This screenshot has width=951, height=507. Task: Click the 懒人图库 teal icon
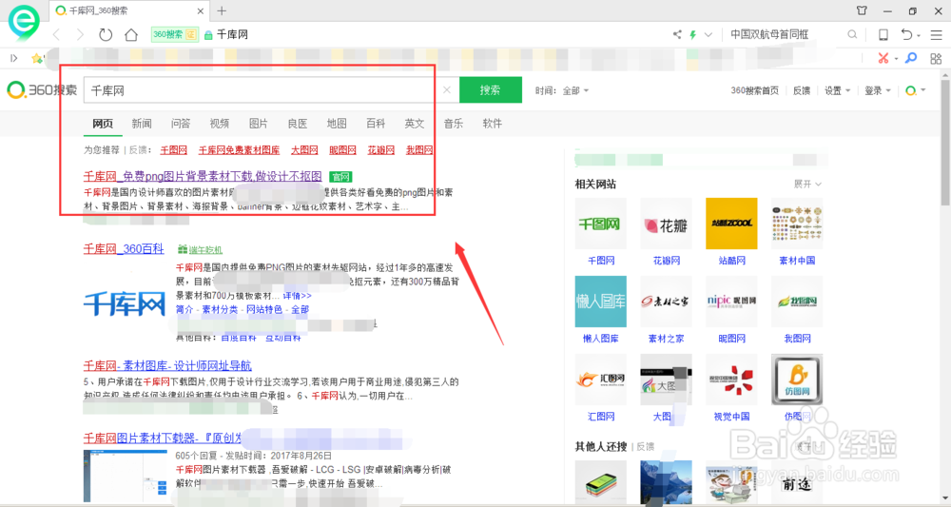tap(600, 302)
